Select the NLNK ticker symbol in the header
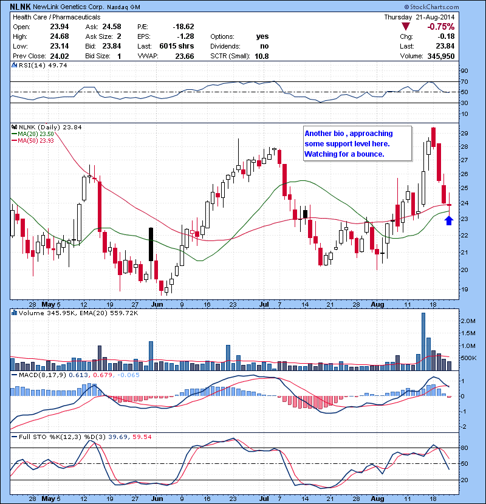The image size is (486, 504). pos(20,7)
